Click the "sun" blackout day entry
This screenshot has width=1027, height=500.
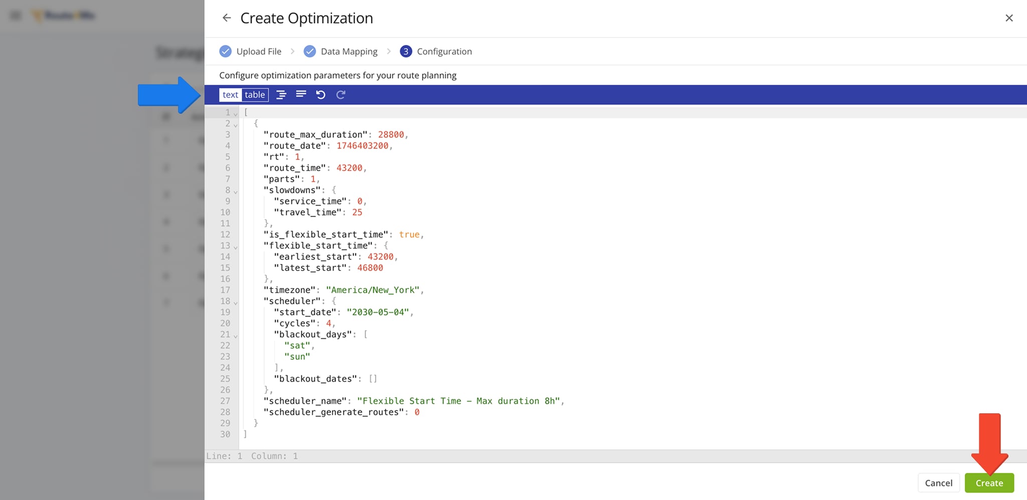pos(297,357)
